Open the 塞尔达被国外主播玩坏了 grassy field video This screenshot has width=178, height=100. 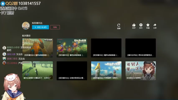[x=38, y=71]
